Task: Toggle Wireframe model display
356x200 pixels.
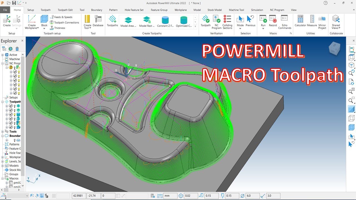Action: click(x=352, y=118)
